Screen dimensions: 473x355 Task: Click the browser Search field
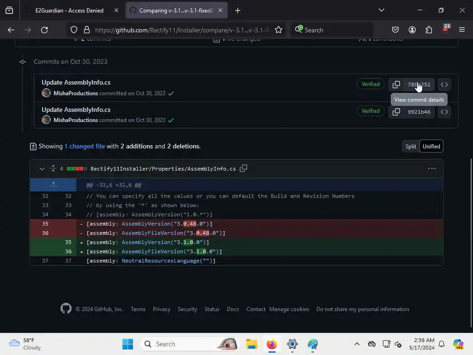pos(332,30)
